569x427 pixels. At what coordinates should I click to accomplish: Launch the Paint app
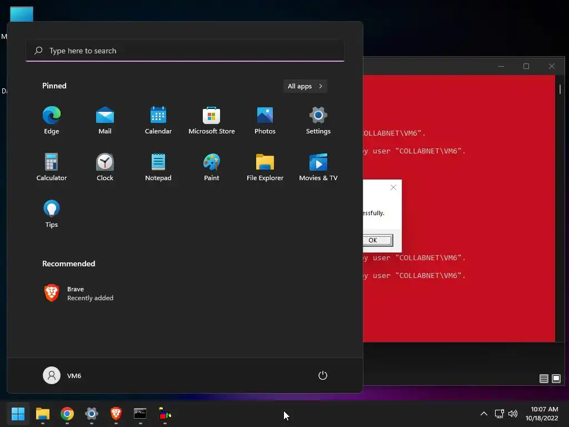[212, 167]
